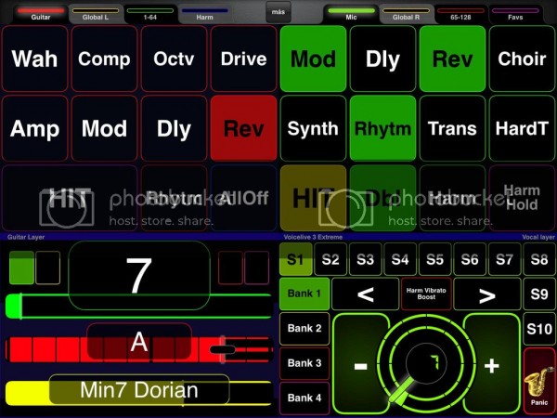Open the 1-64 tab
Screen dimensions: 557x418
150,14
